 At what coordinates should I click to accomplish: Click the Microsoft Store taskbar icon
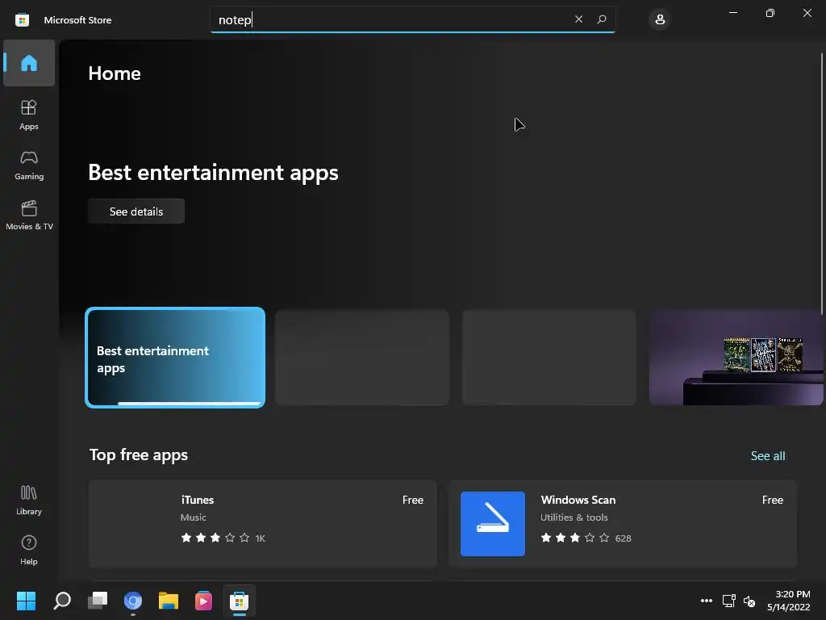[239, 601]
